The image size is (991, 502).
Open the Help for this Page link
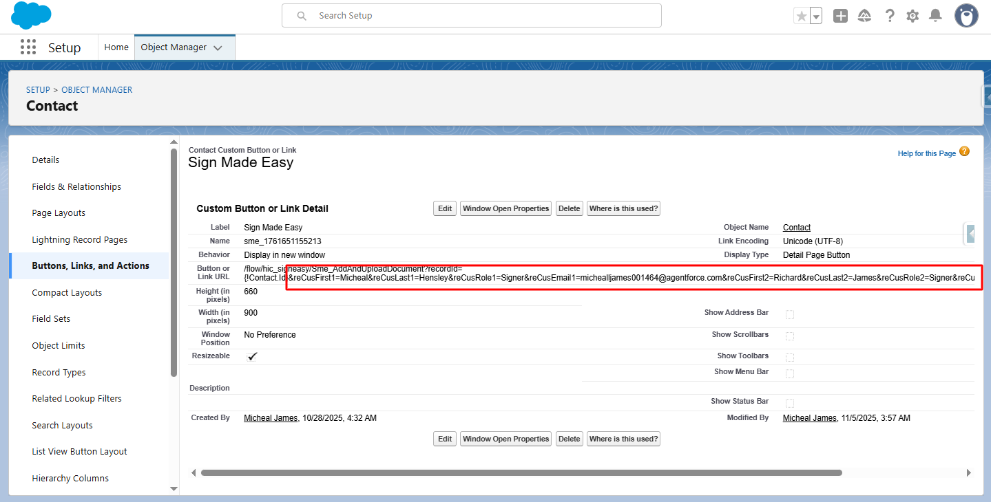click(x=926, y=153)
